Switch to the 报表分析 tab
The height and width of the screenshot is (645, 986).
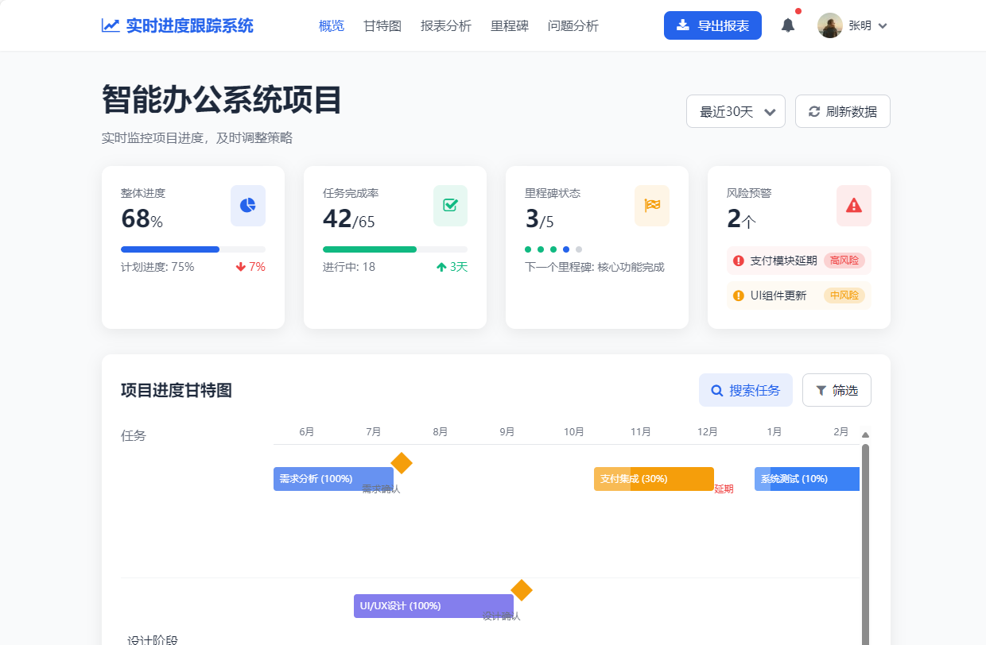coord(445,25)
